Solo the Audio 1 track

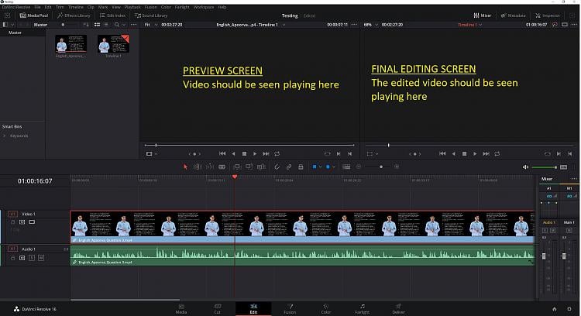point(31,257)
